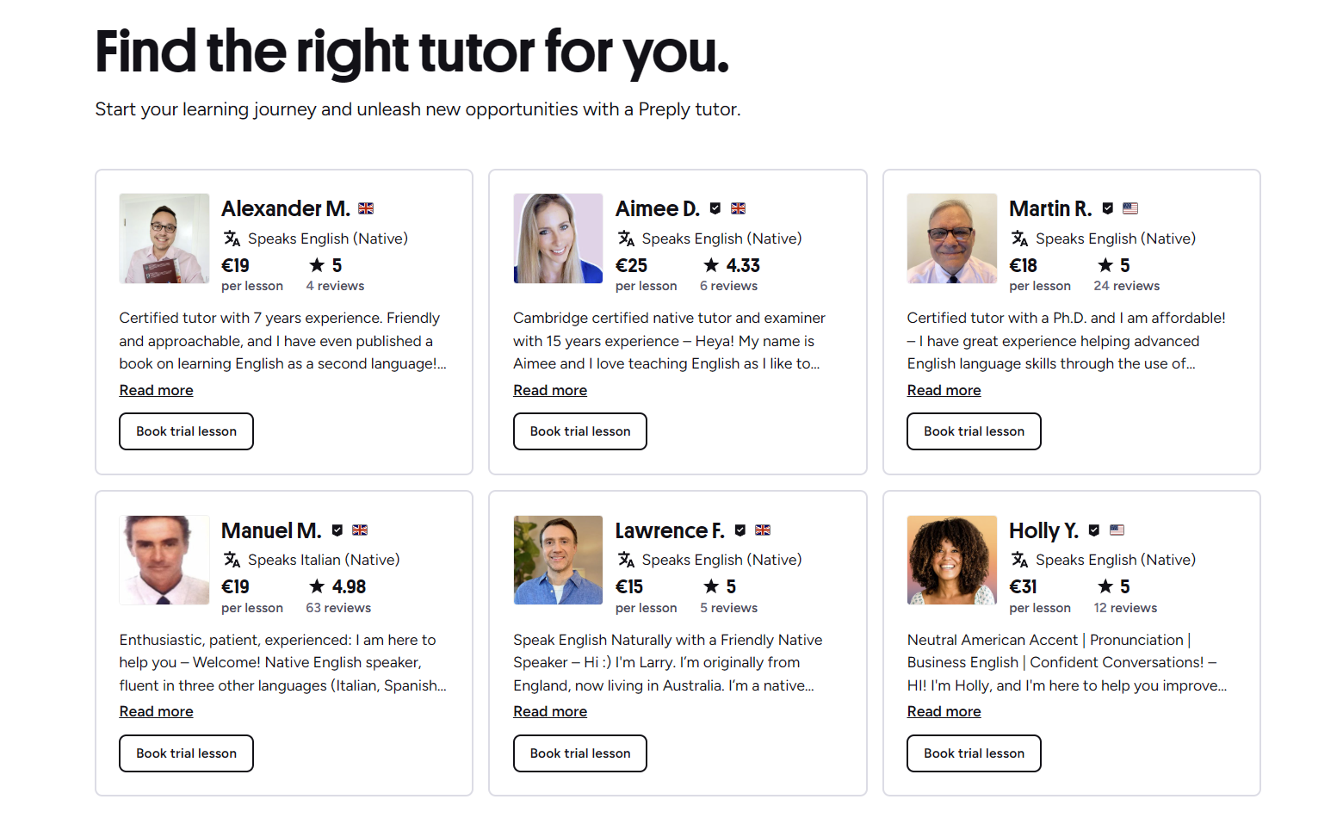Click the language icon next to Speaks Italian
Screen dimensions: 1343x818
pos(232,559)
